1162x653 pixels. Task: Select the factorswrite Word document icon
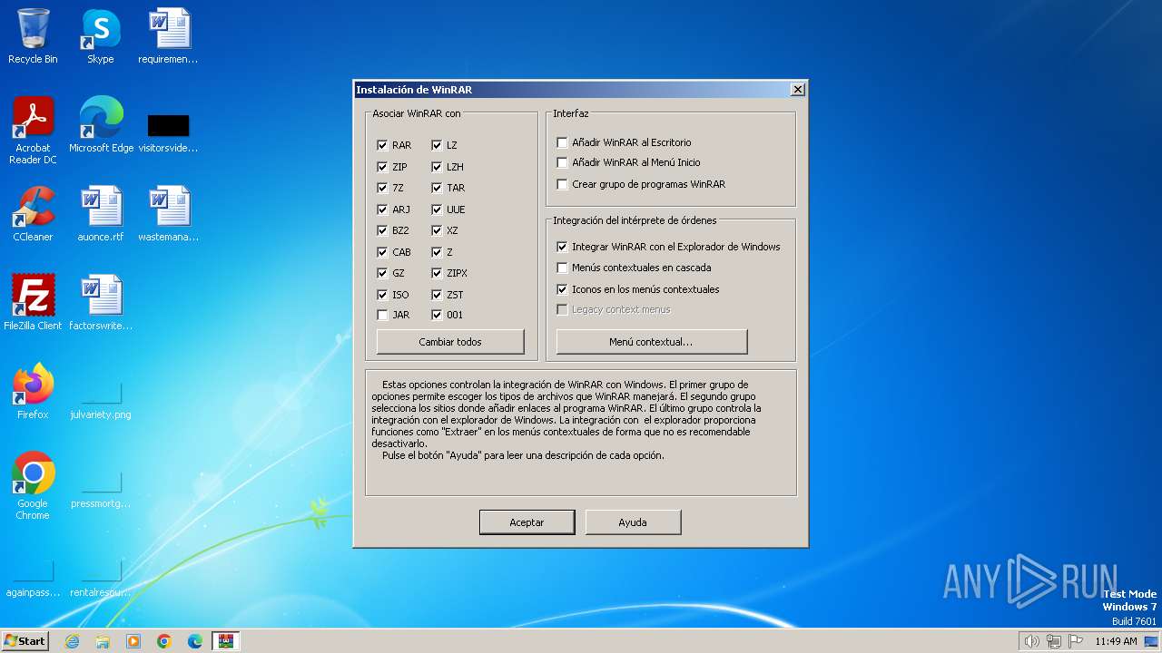tap(101, 302)
